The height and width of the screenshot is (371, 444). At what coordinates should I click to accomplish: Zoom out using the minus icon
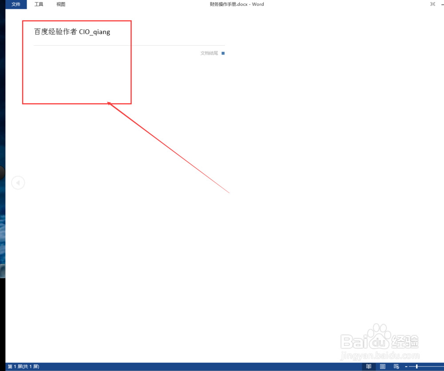[x=407, y=367]
